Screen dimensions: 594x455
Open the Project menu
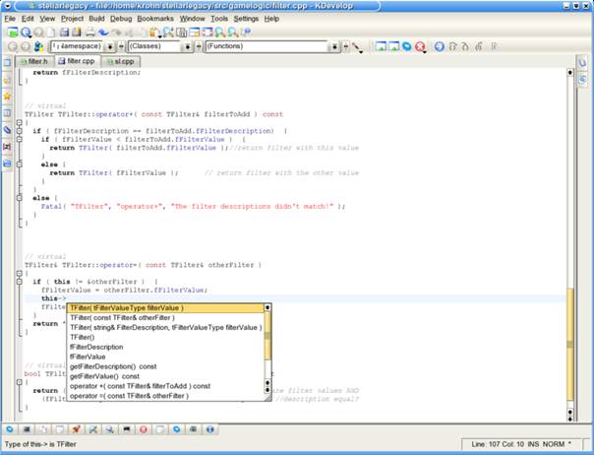[72, 19]
